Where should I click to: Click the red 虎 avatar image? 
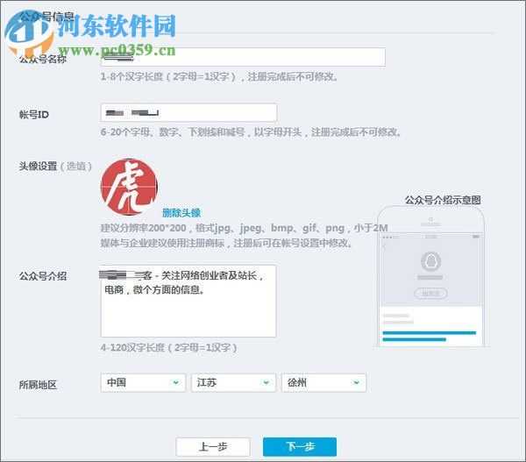coord(129,187)
